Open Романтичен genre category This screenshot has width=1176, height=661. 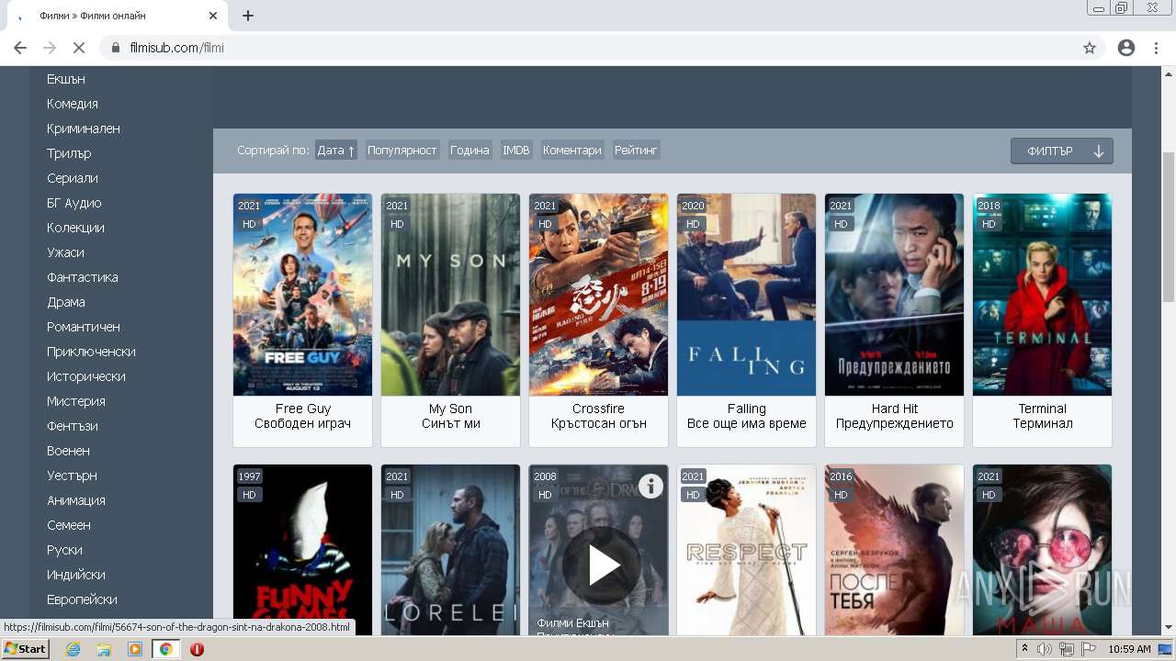[x=84, y=327]
